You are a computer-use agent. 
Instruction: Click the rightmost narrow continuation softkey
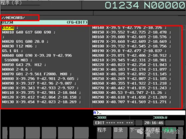181,132
